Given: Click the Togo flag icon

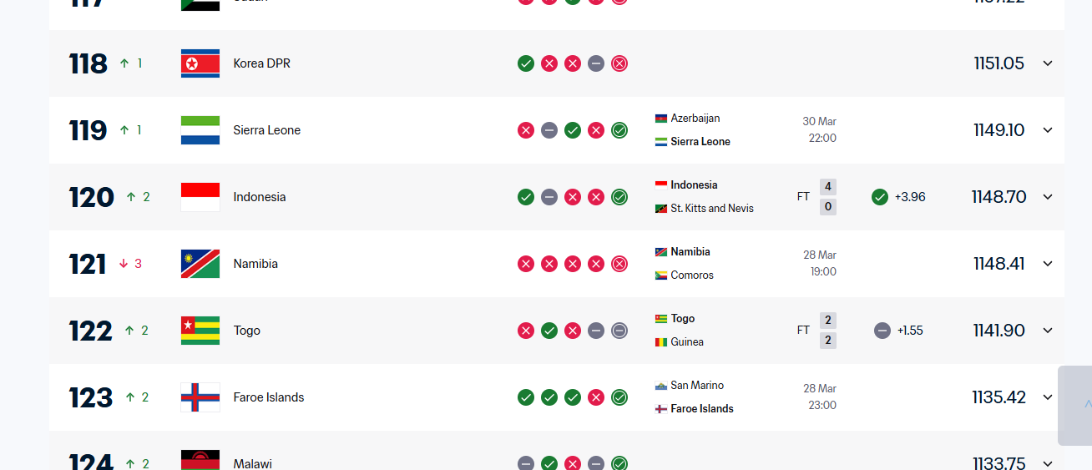Looking at the screenshot, I should coord(200,331).
